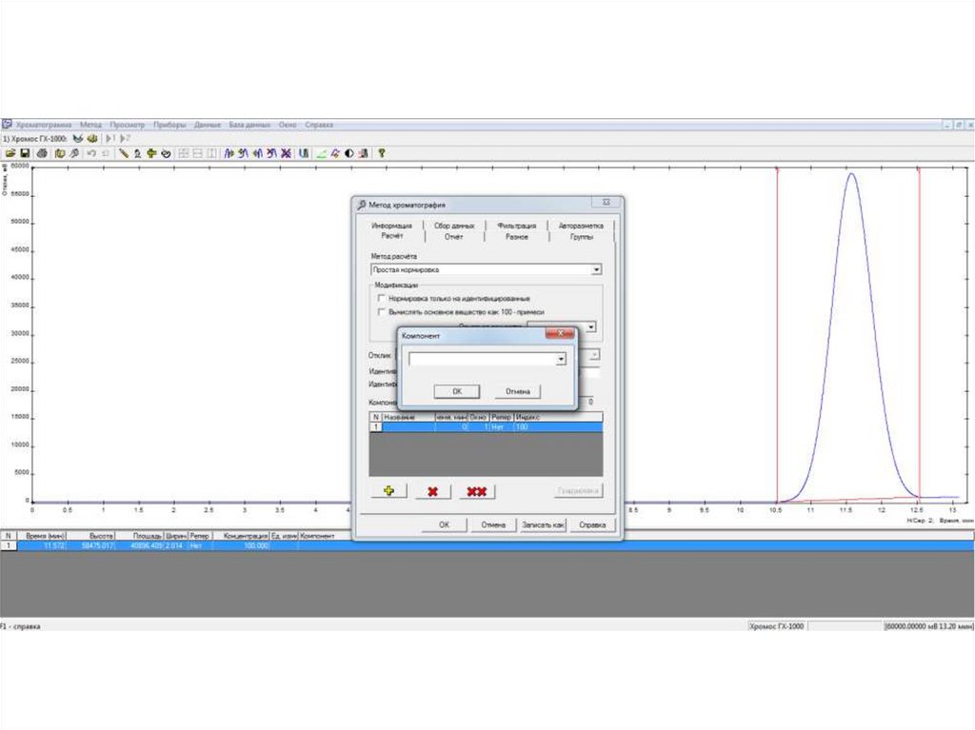Enable 'Нормировка только на идентифицированные' checkbox
Image resolution: width=975 pixels, height=730 pixels.
pyautogui.click(x=382, y=298)
